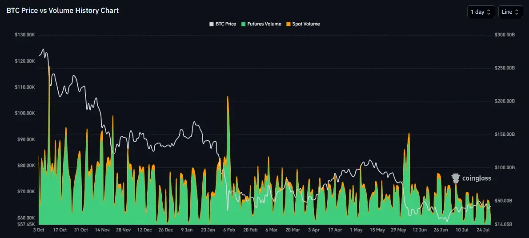
Task: Click the 1 May date label
Action: 356,230
